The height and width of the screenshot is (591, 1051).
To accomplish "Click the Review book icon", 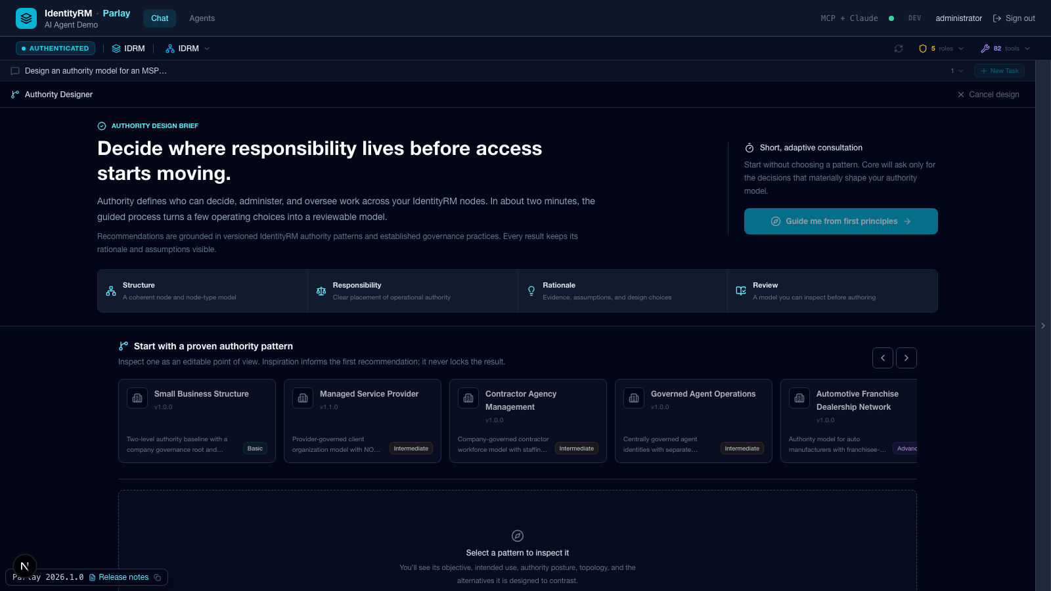I will pos(741,291).
